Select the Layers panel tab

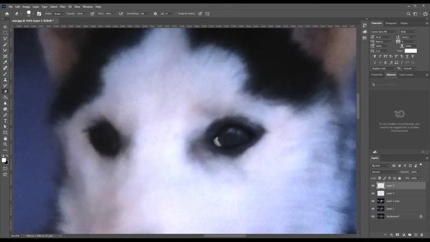(x=375, y=158)
